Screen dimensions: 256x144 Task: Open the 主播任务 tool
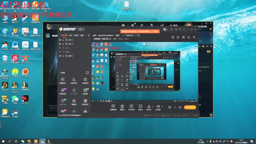[85, 81]
